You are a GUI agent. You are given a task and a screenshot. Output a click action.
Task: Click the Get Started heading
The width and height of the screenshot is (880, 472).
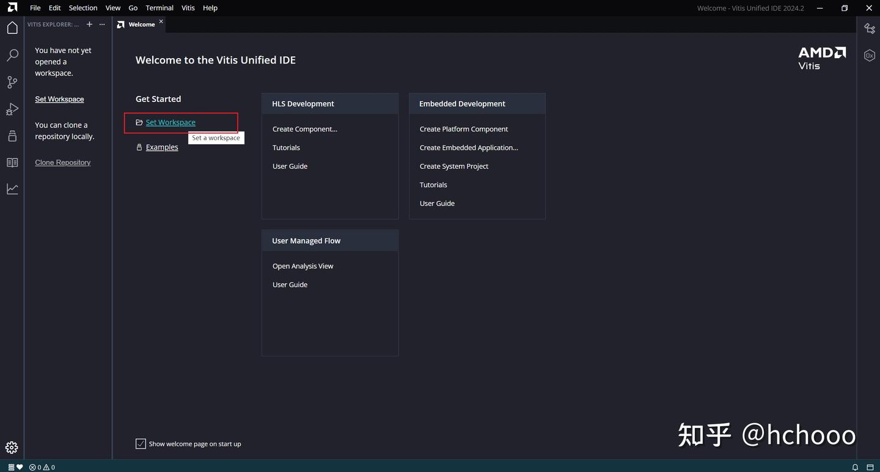pyautogui.click(x=158, y=99)
